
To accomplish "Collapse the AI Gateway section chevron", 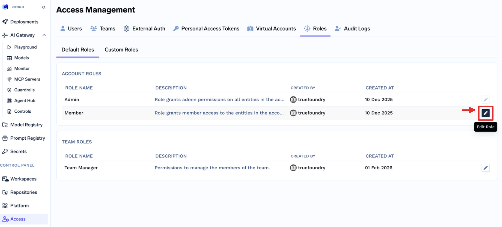I will point(44,35).
